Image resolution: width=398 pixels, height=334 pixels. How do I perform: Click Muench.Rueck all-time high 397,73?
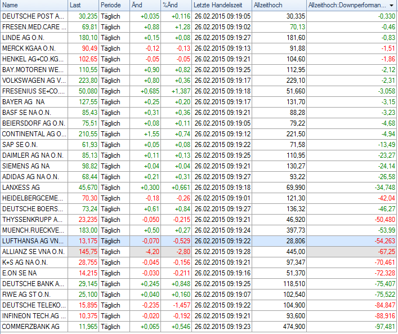(296, 230)
